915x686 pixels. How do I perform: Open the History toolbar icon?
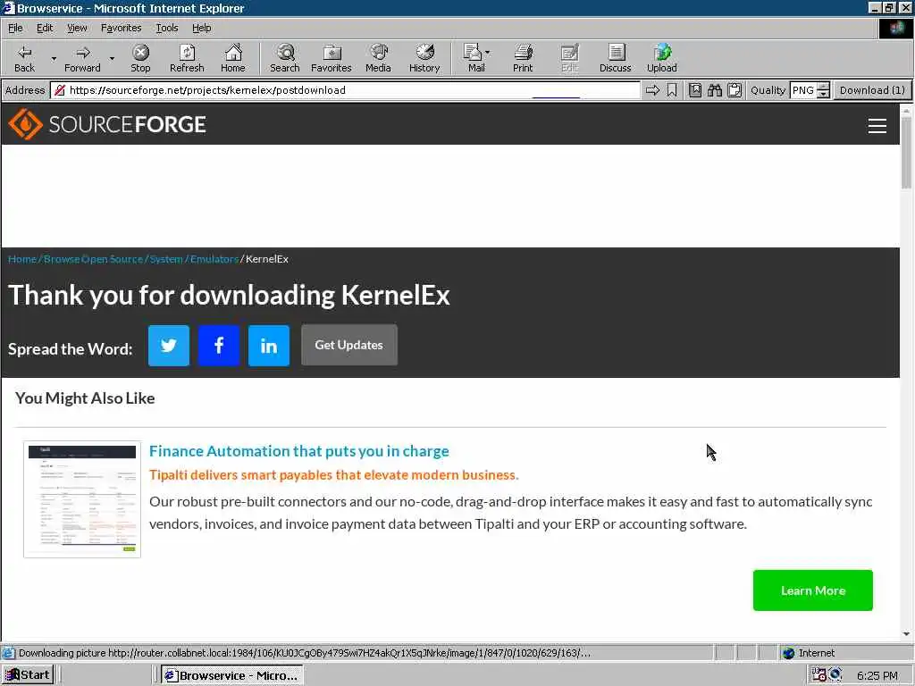(424, 58)
